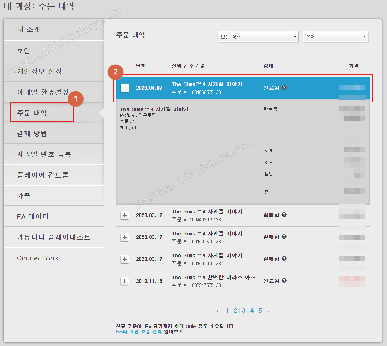Go to previous page arrow in pagination
Viewport: 387px width, 346px height.
tap(217, 311)
